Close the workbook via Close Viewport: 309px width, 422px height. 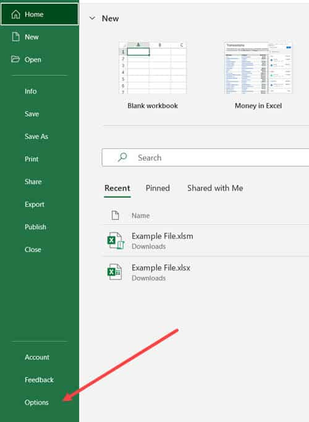pyautogui.click(x=33, y=250)
